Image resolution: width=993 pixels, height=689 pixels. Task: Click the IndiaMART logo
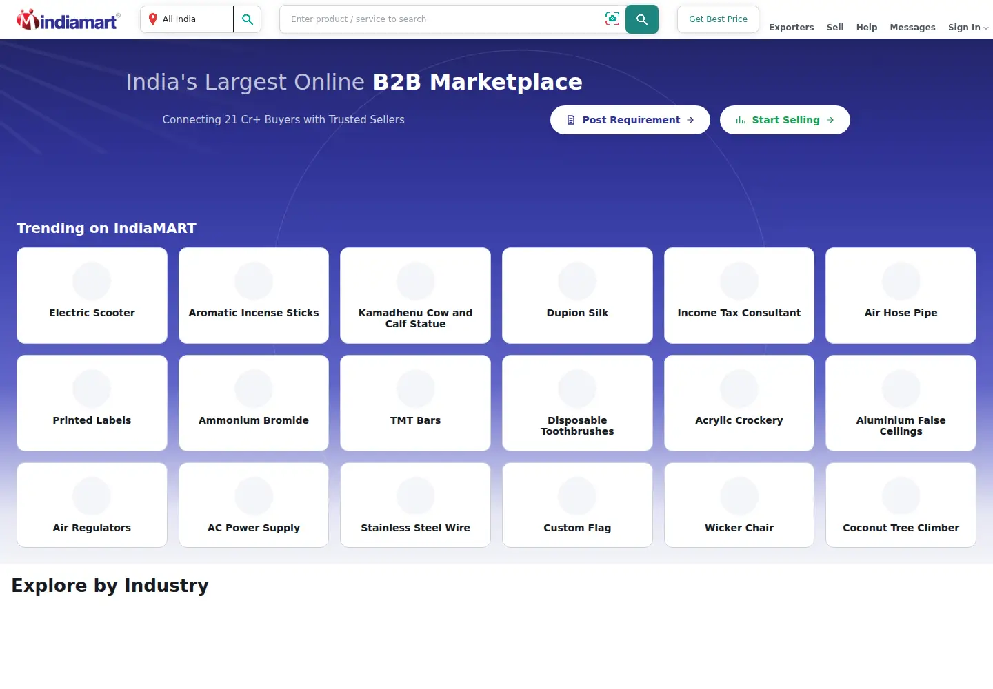(68, 20)
